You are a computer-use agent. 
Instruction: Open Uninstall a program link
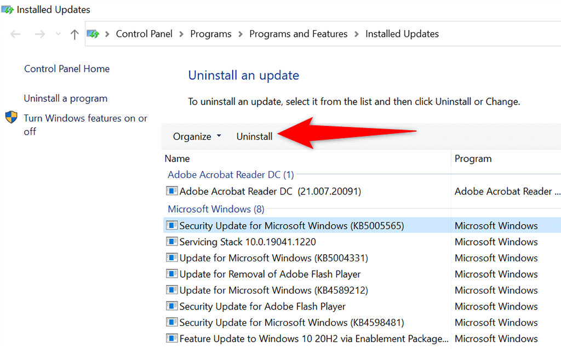(x=66, y=99)
